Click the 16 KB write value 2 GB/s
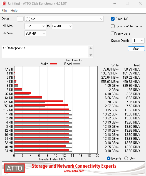The height and width of the screenshot is (176, 146). coord(114,90)
